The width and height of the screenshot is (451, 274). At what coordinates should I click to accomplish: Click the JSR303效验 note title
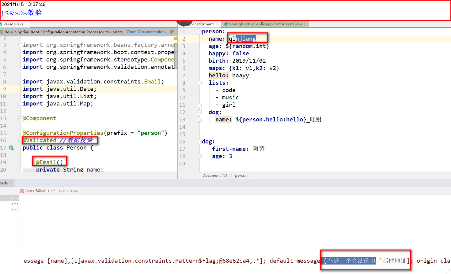[22, 13]
